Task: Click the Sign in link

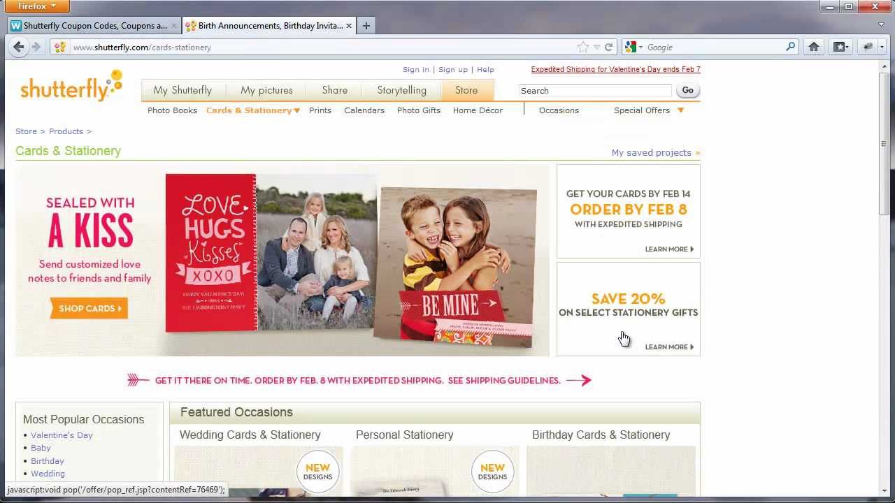Action: point(416,70)
